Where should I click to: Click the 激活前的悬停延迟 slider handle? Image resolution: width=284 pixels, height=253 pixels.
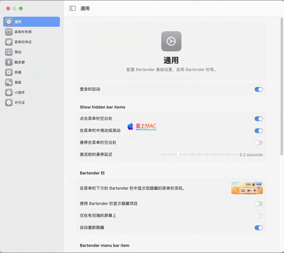178,155
